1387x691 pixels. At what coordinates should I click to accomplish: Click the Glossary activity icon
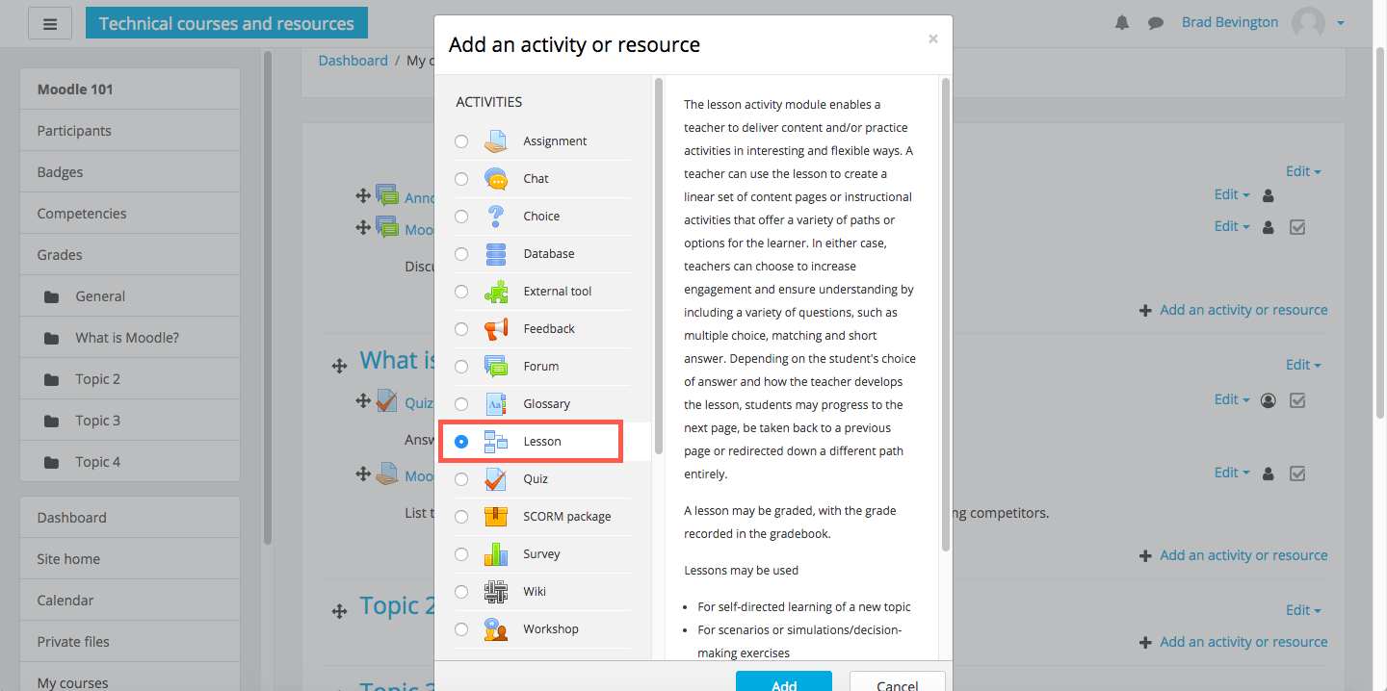click(x=495, y=404)
